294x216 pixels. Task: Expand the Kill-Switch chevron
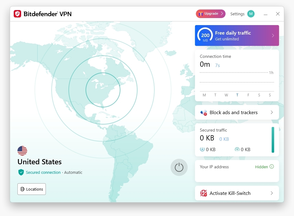tap(272, 193)
